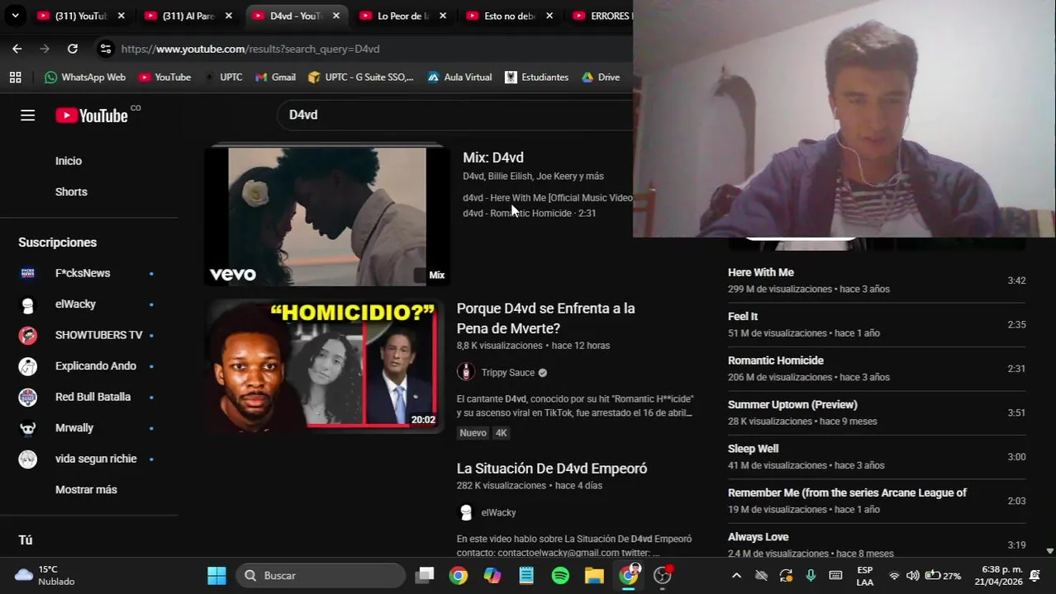Launch Spotify from the taskbar
The height and width of the screenshot is (594, 1056).
(x=560, y=576)
